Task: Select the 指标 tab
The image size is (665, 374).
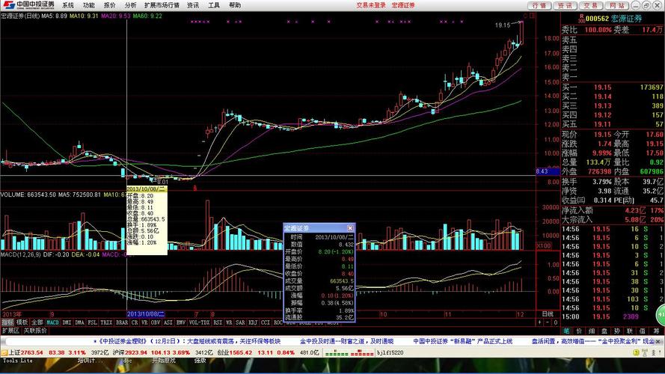Action: point(7,322)
